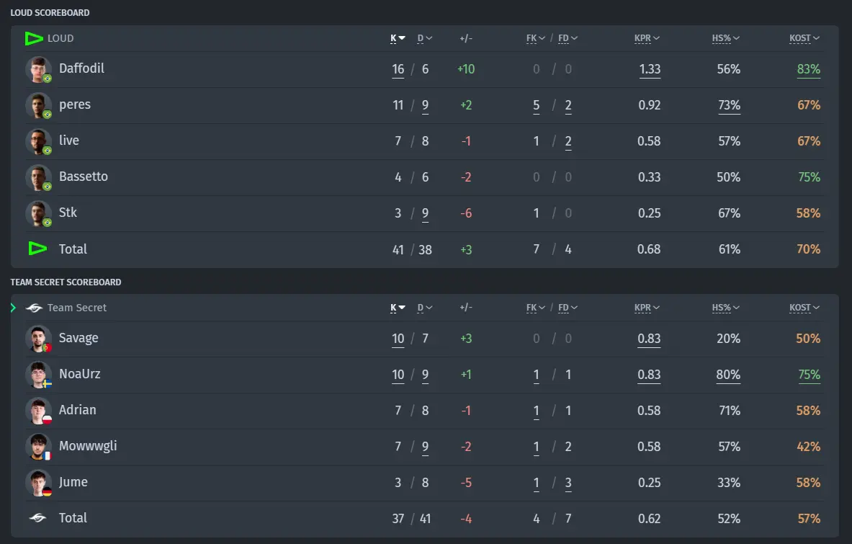Sort Team Secret table by KPR column
The image size is (852, 544).
pos(647,308)
